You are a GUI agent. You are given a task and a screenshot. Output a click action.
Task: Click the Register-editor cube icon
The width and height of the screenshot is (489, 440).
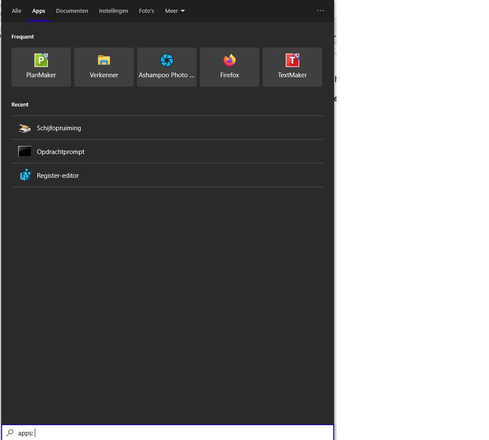click(x=25, y=175)
